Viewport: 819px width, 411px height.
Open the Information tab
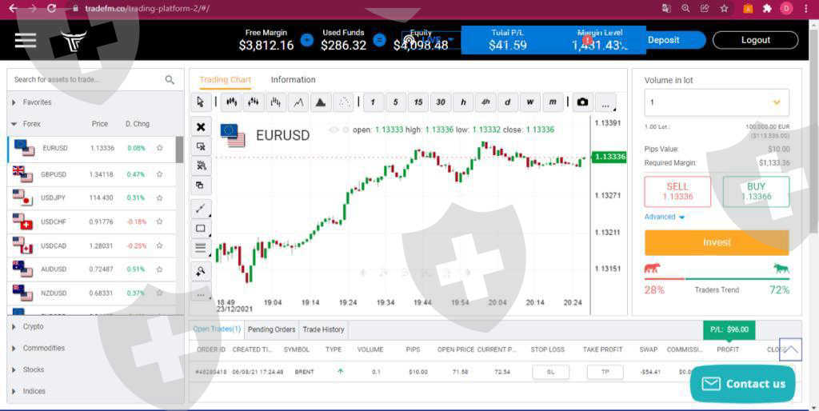[293, 80]
